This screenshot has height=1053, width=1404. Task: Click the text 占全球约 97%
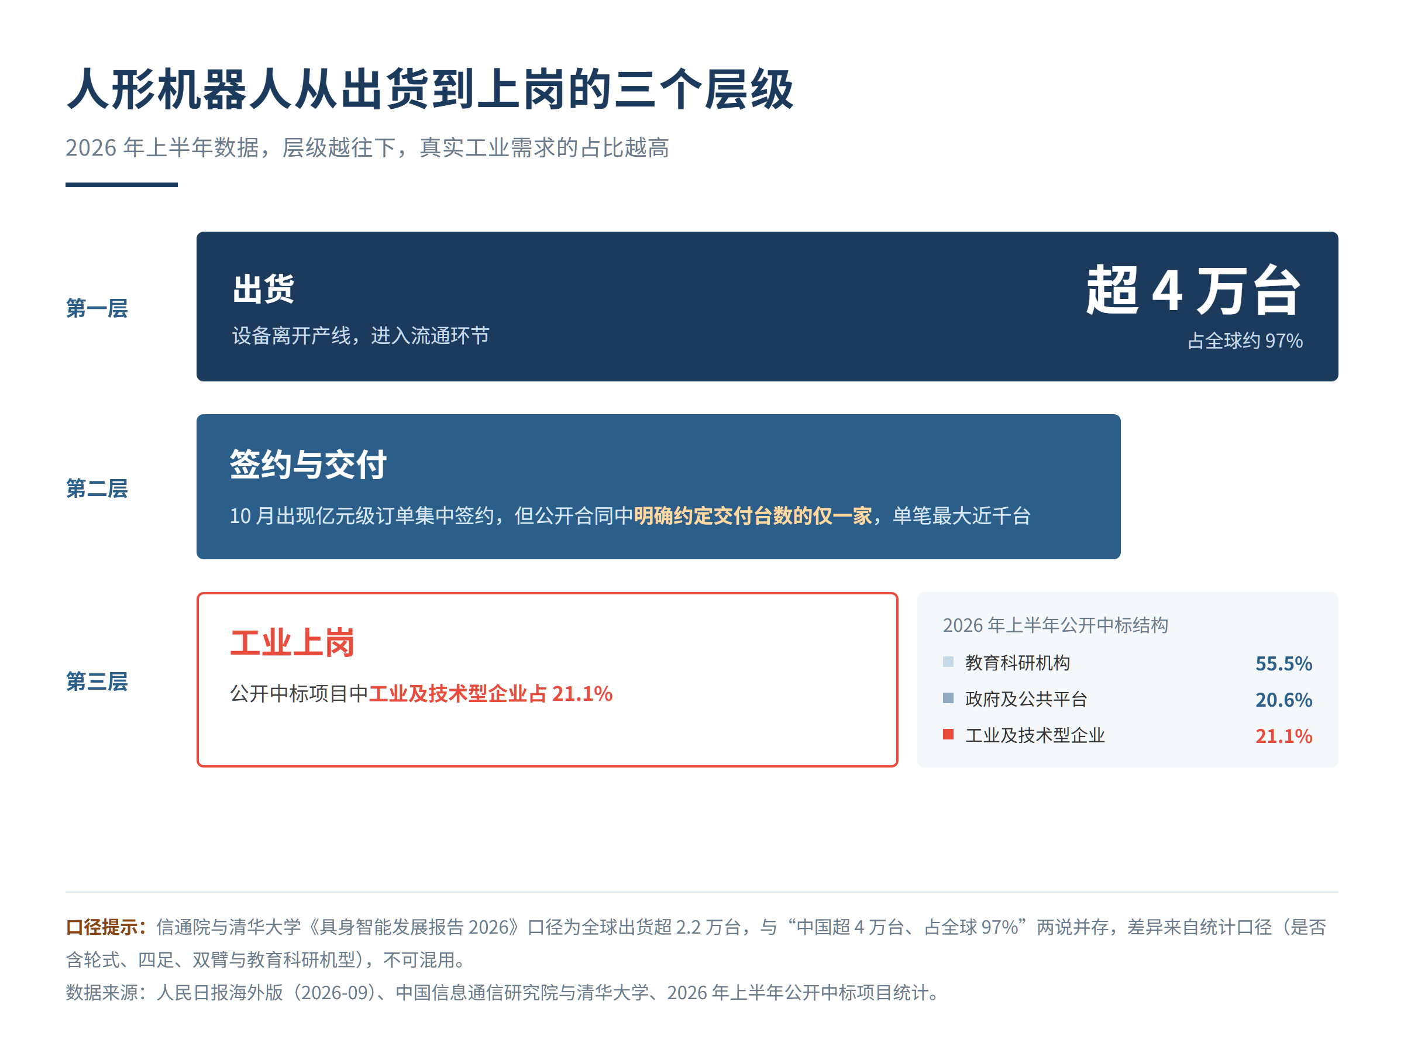coord(1245,341)
